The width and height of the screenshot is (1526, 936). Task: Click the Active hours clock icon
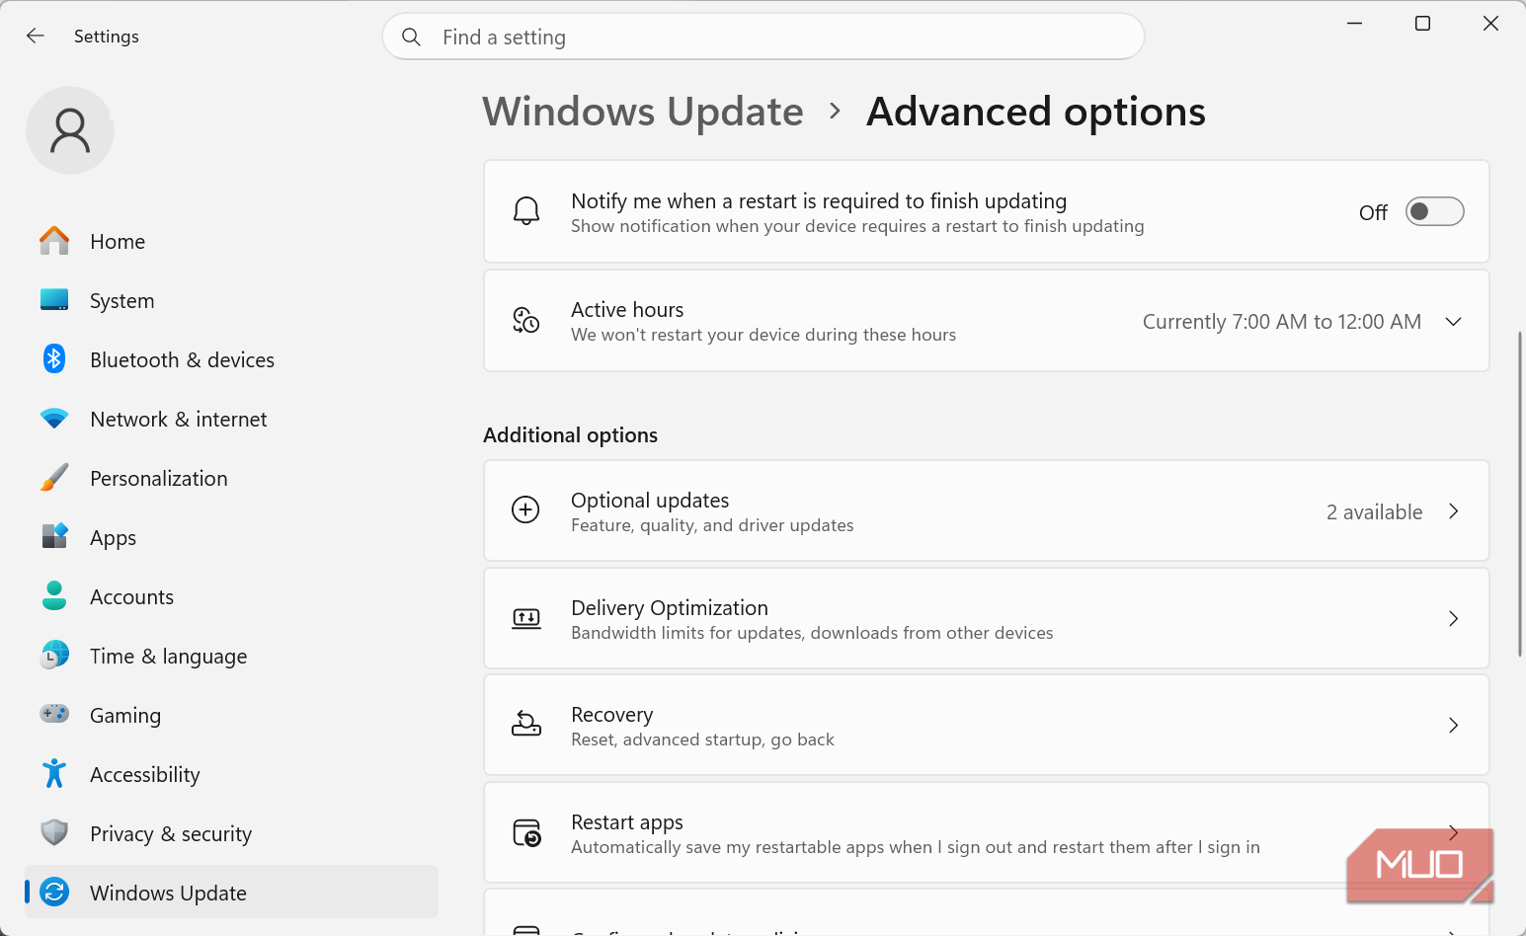pyautogui.click(x=526, y=320)
